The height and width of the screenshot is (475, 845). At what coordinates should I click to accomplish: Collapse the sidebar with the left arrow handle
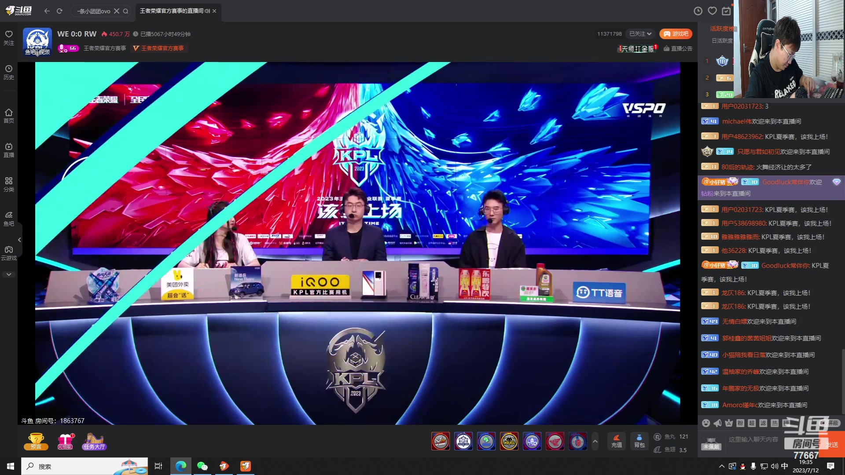pos(19,240)
